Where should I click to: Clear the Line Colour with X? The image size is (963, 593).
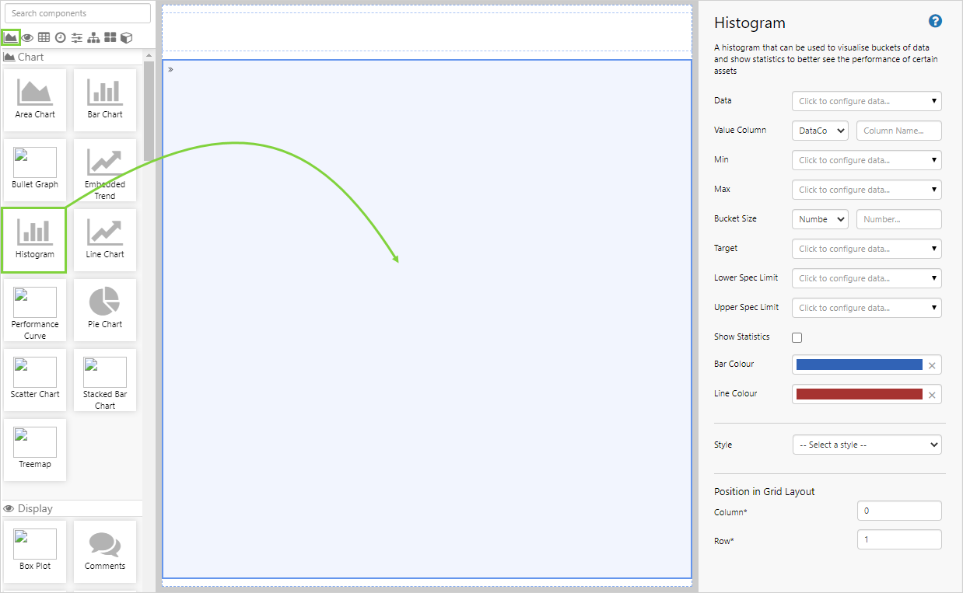932,395
